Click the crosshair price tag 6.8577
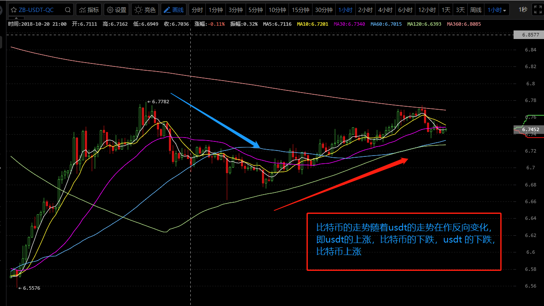 (x=529, y=36)
